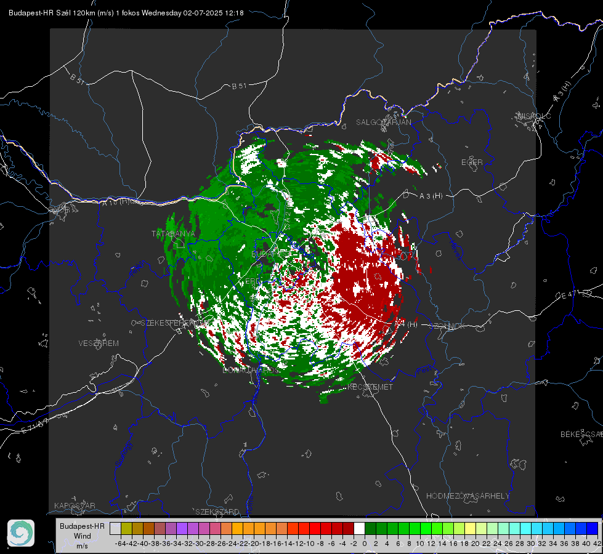
Task: Click the MISKOLC city label
Action: pyautogui.click(x=534, y=116)
